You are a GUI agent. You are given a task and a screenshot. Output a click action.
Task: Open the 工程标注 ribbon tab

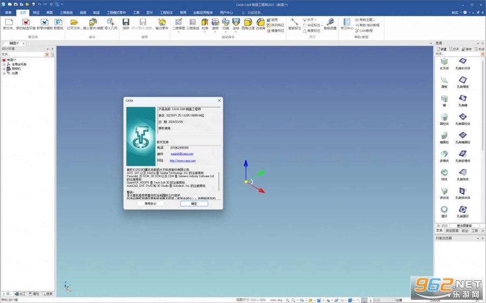(x=166, y=13)
